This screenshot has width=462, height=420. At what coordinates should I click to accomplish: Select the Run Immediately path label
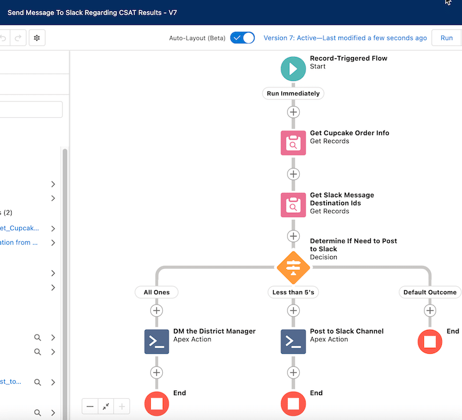pos(293,93)
